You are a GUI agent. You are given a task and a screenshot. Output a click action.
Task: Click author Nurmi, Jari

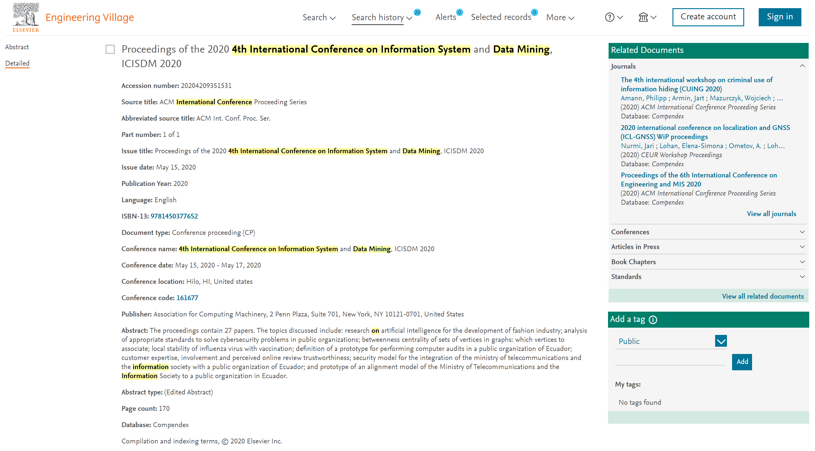coord(637,146)
